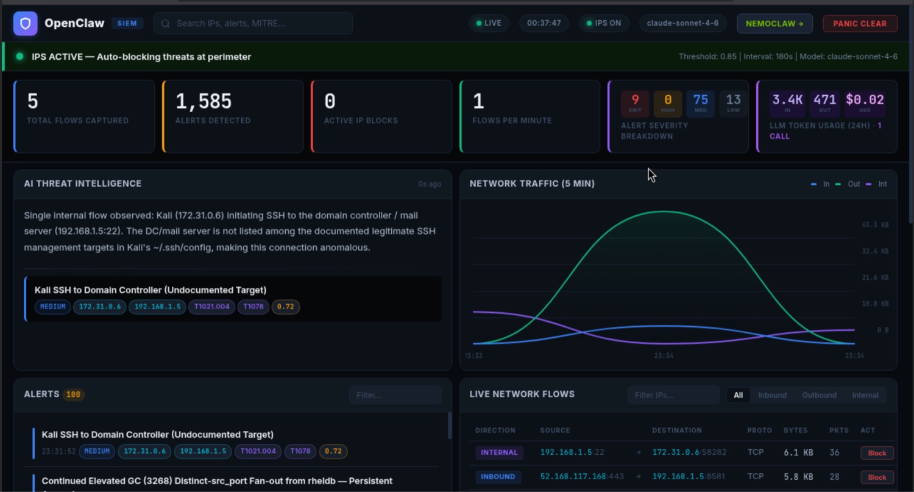This screenshot has height=492, width=914.
Task: Click the BYTES column header
Action: pos(795,430)
